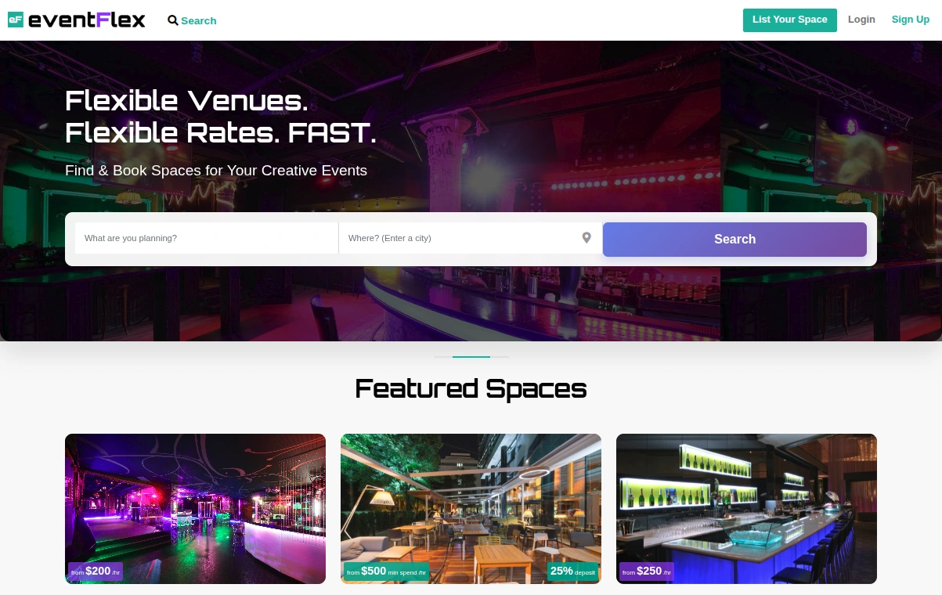Screen dimensions: 942x595
Task: Select the Sign Up link
Action: click(x=910, y=20)
